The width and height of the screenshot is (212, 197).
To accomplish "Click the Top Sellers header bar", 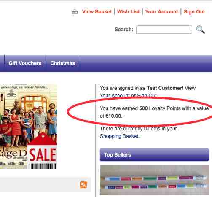I will click(154, 155).
